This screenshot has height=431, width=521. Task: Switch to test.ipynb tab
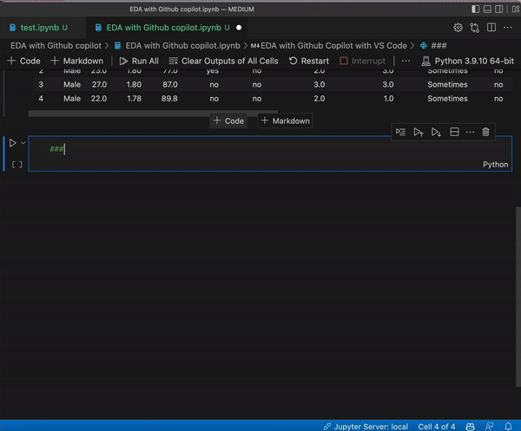point(39,28)
